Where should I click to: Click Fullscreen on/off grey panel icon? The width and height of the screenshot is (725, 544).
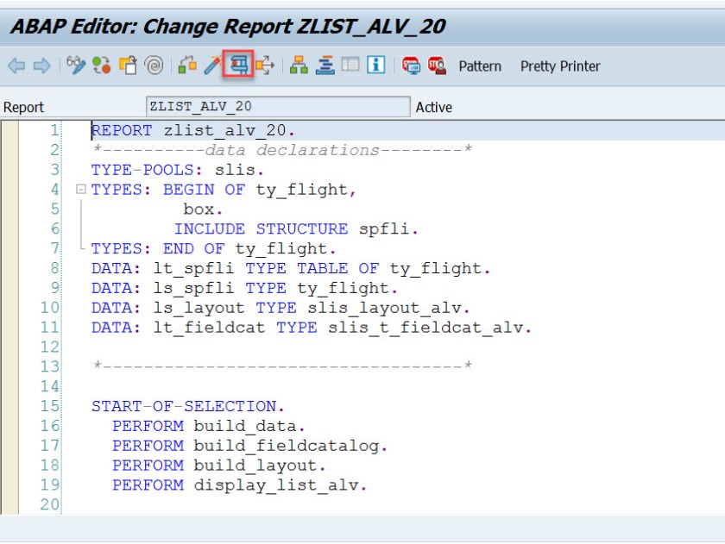(x=350, y=64)
